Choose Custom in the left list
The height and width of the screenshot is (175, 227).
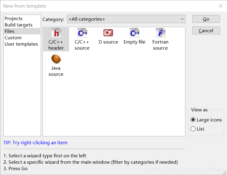coord(13,38)
